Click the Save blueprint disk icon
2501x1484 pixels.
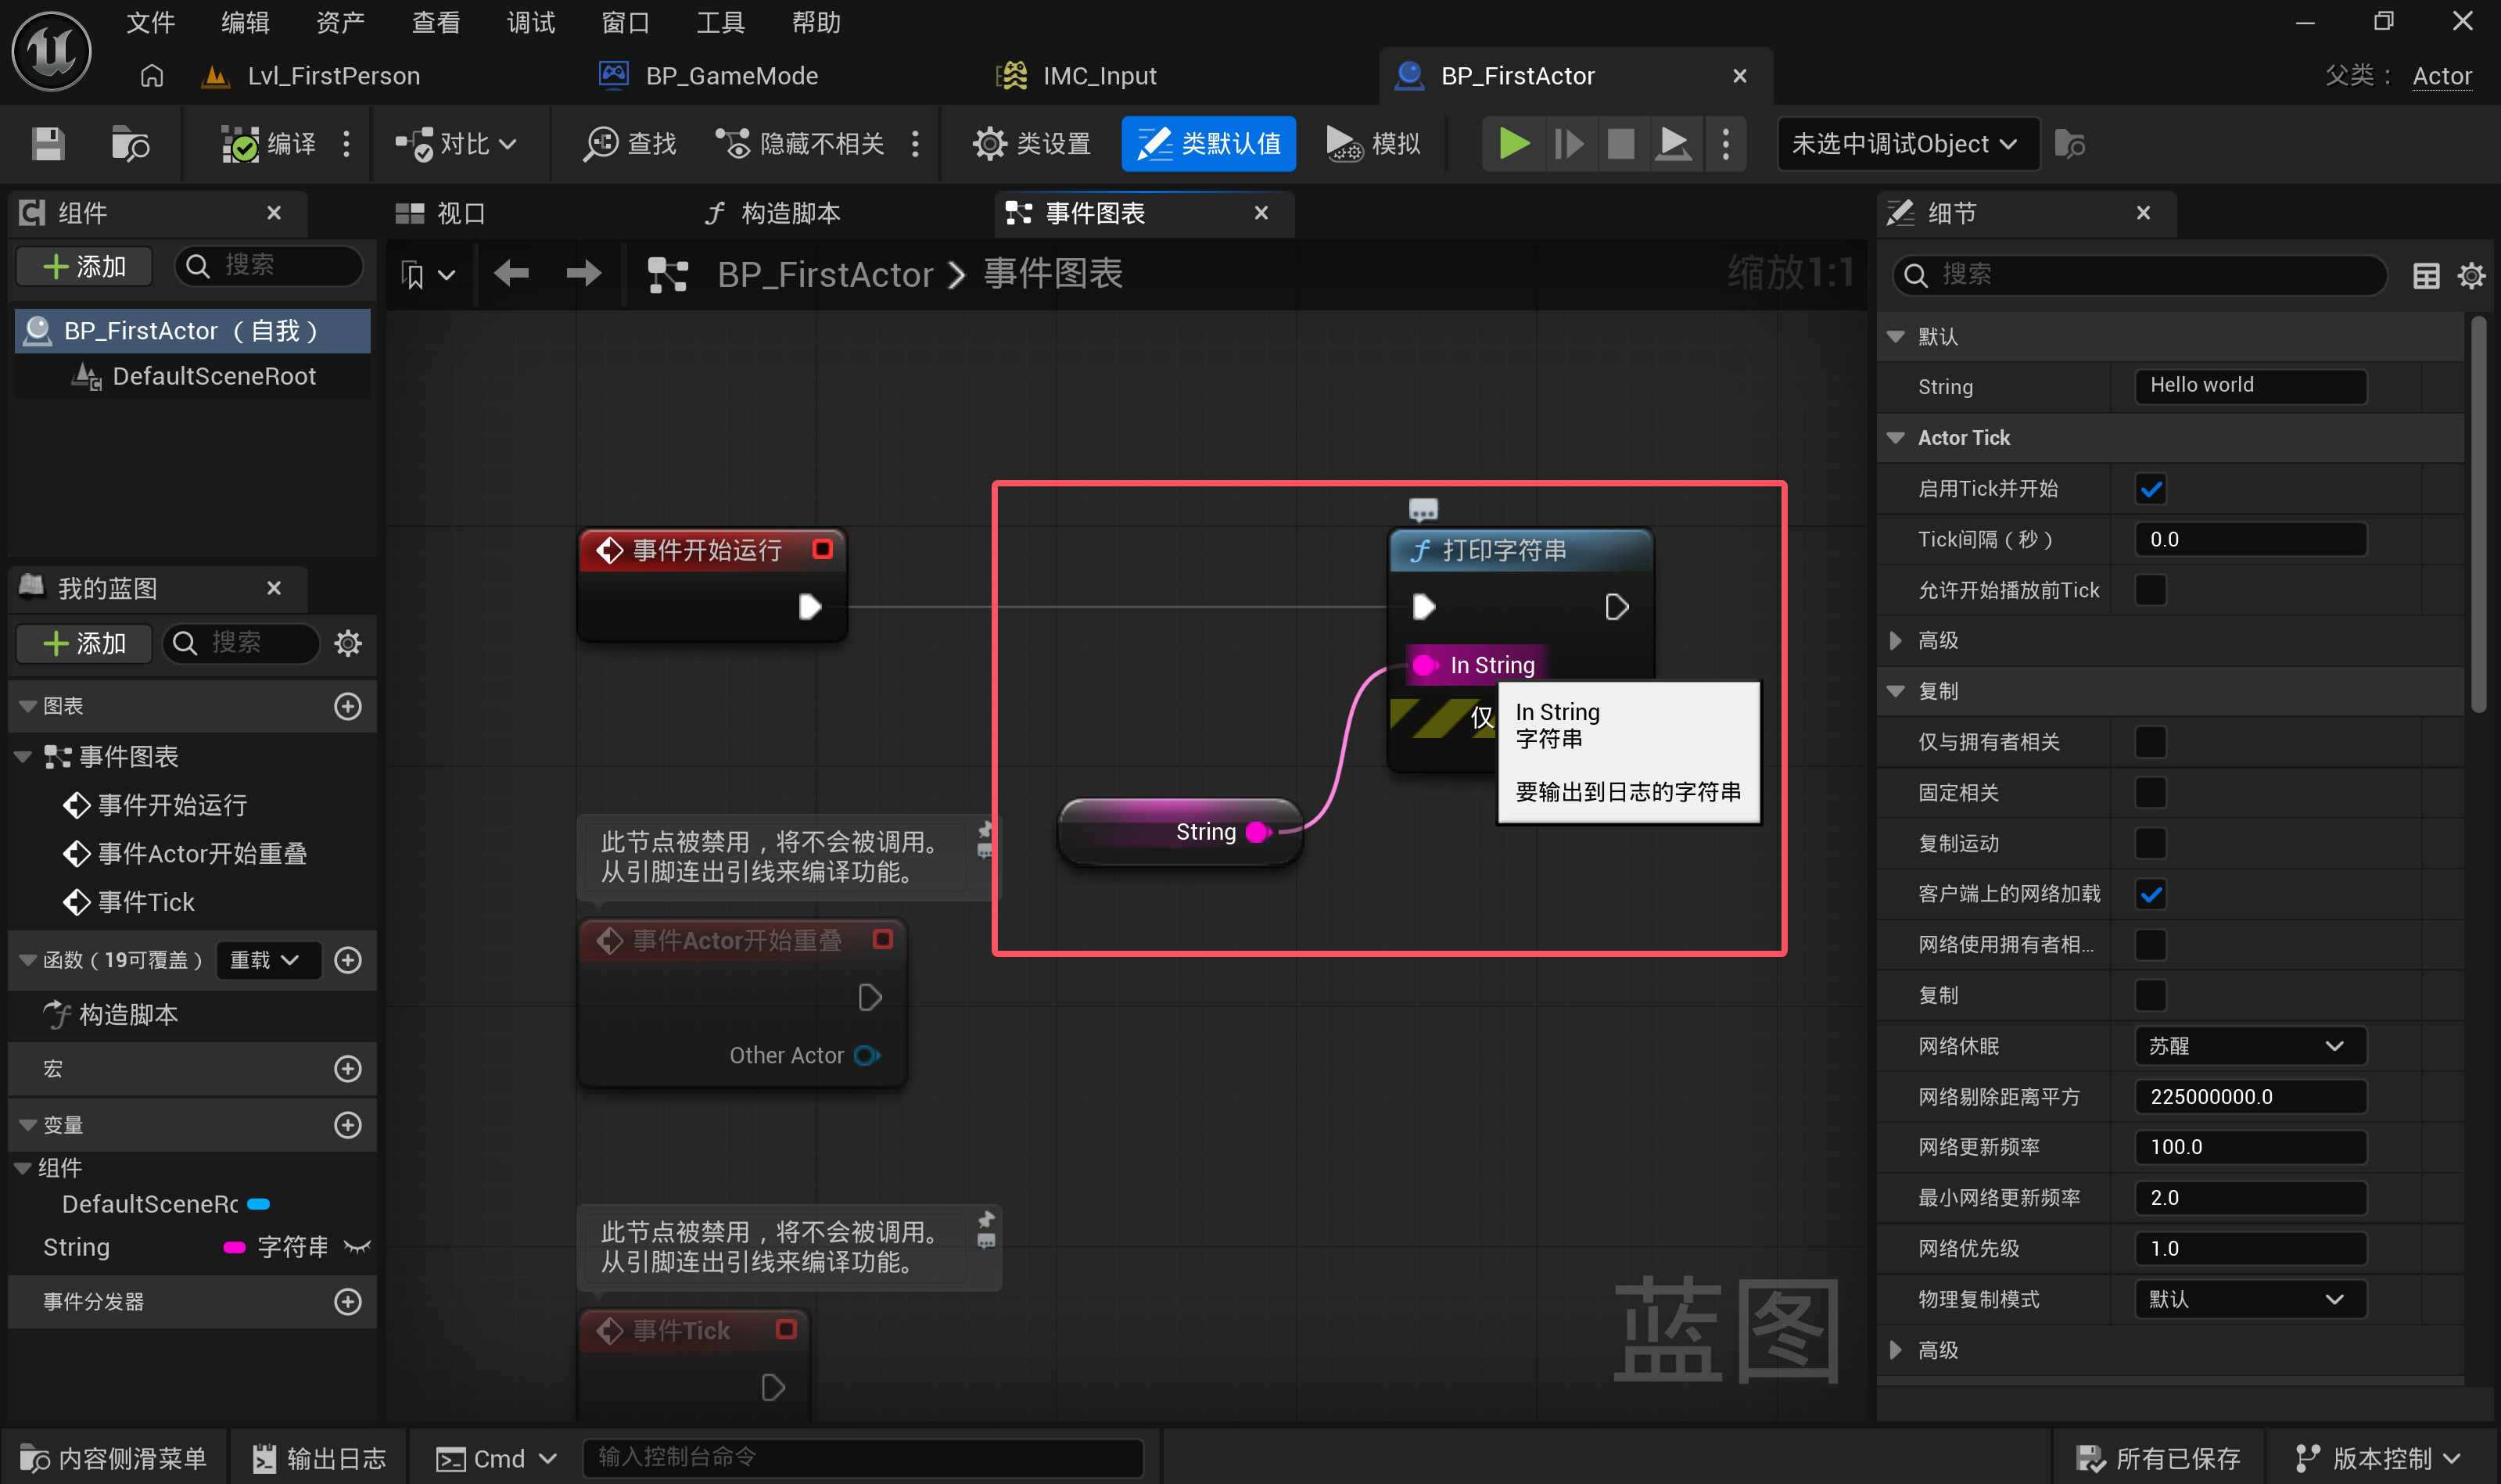[47, 144]
